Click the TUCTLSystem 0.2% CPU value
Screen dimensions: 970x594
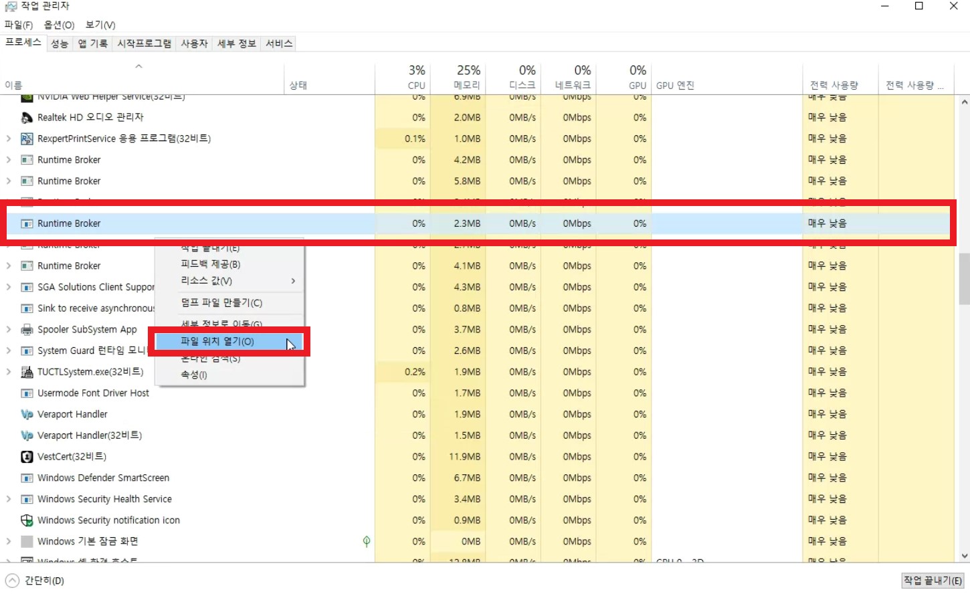point(415,372)
